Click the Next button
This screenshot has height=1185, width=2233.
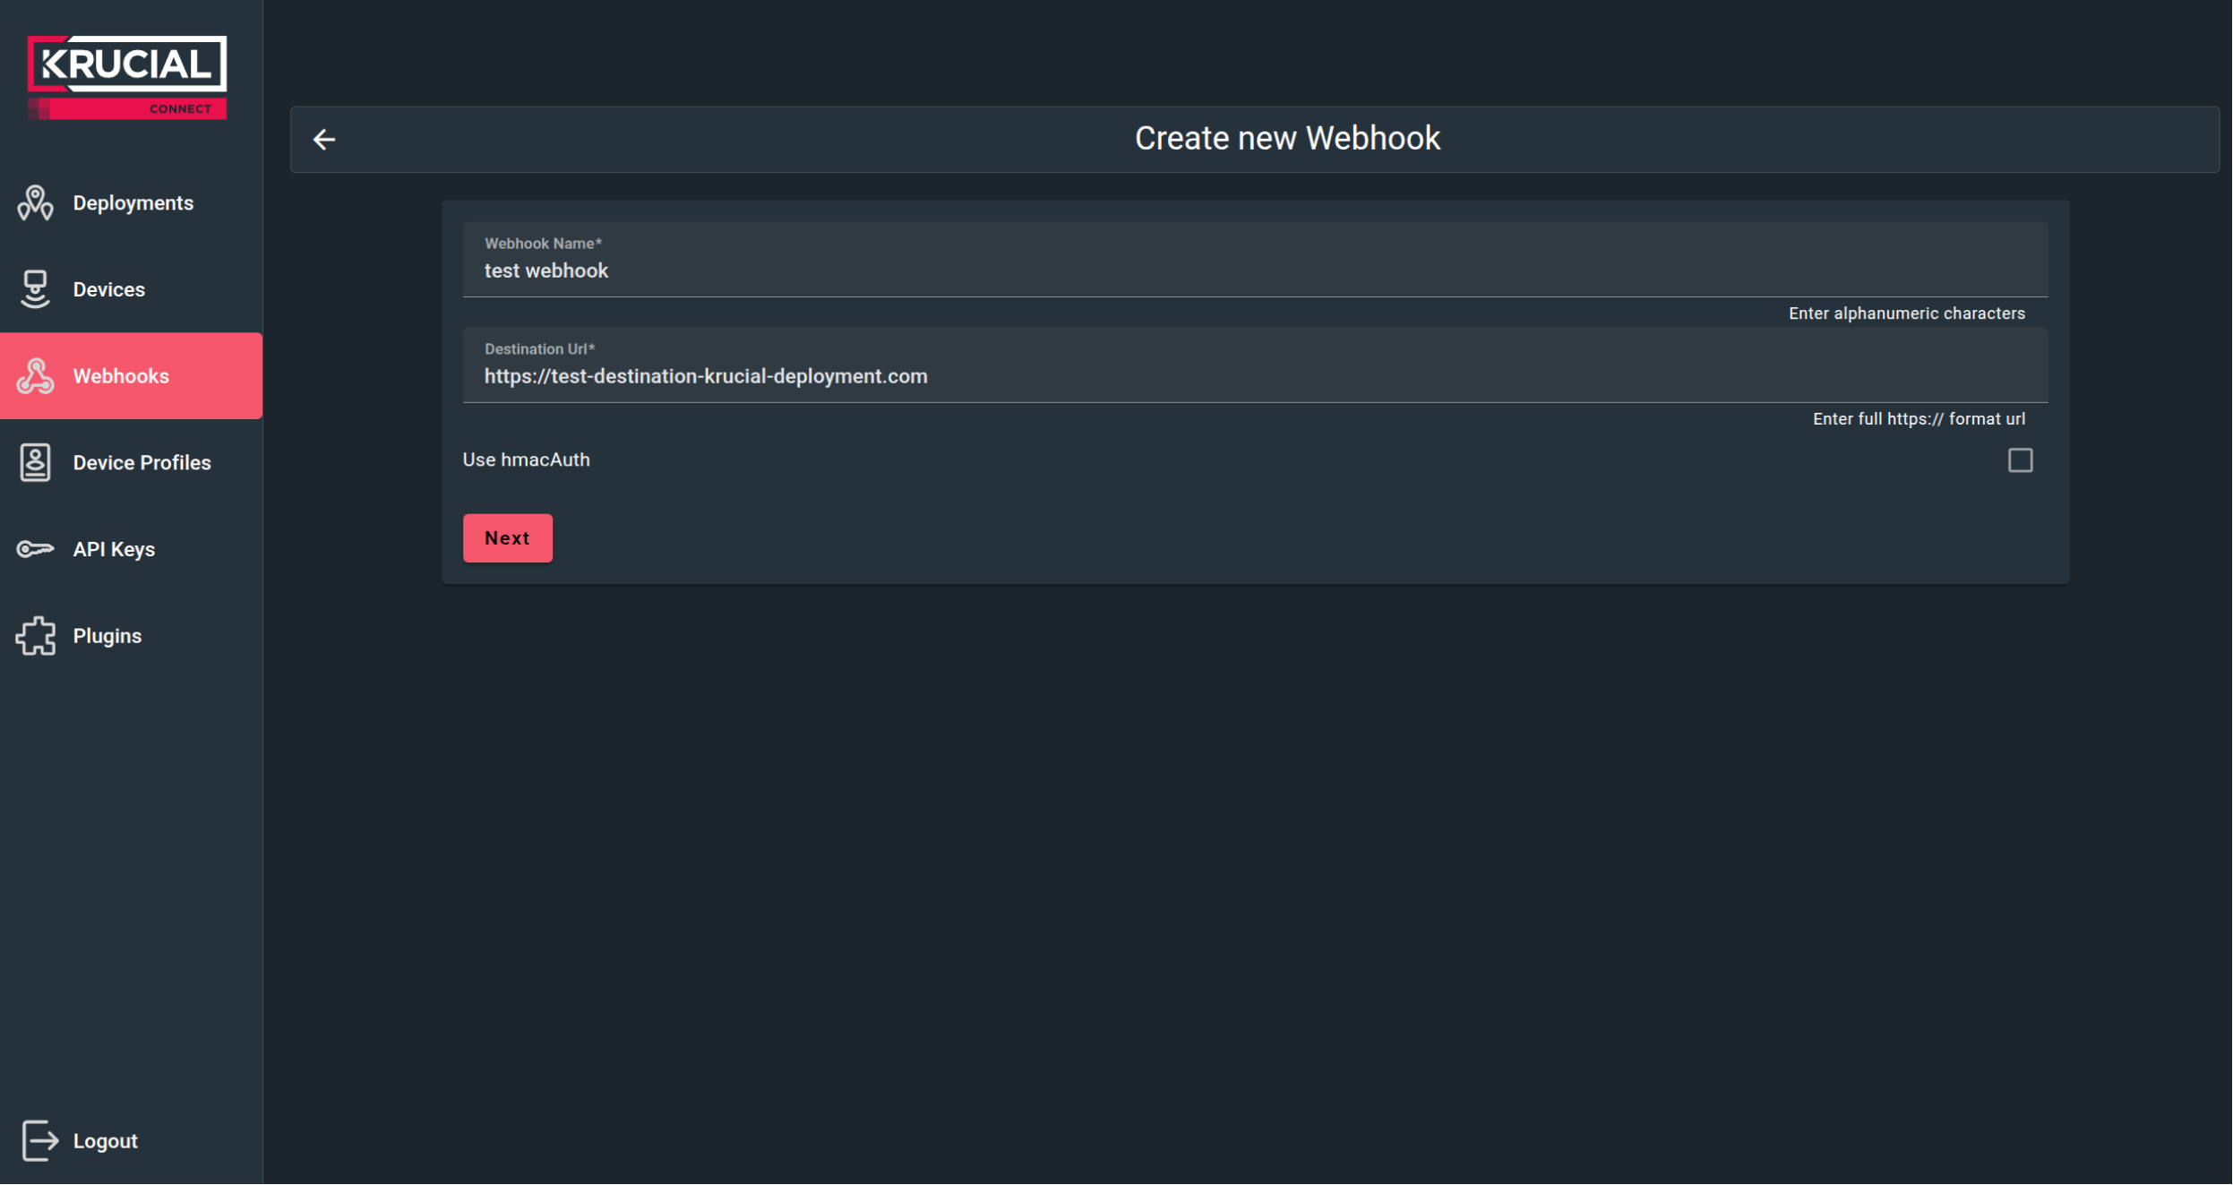[507, 537]
